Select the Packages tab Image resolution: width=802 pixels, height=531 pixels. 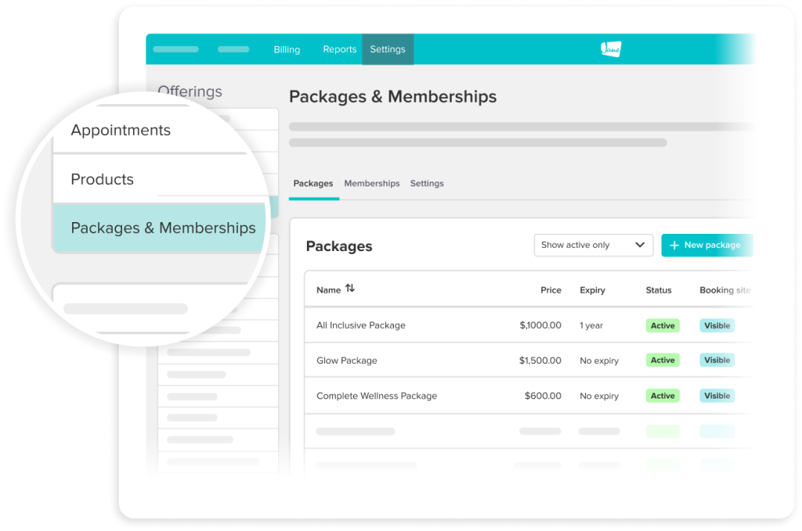pos(312,183)
